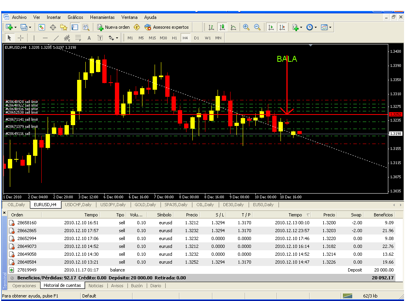This screenshot has height=301, width=406.
Task: Switch timeframe to H1
Action: (175, 38)
